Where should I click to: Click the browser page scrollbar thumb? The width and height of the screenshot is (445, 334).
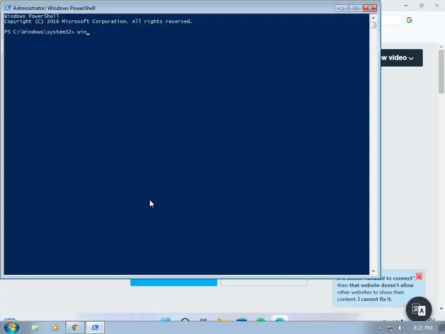[x=441, y=72]
